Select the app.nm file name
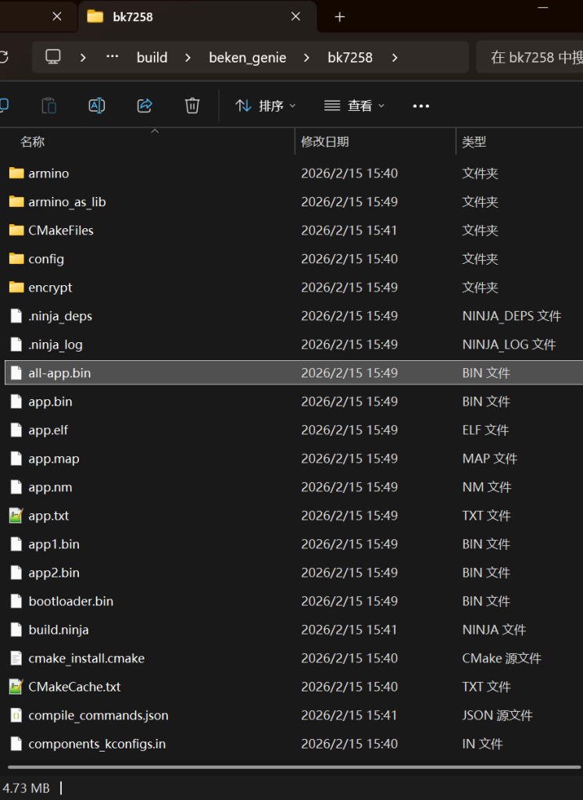 tap(50, 487)
